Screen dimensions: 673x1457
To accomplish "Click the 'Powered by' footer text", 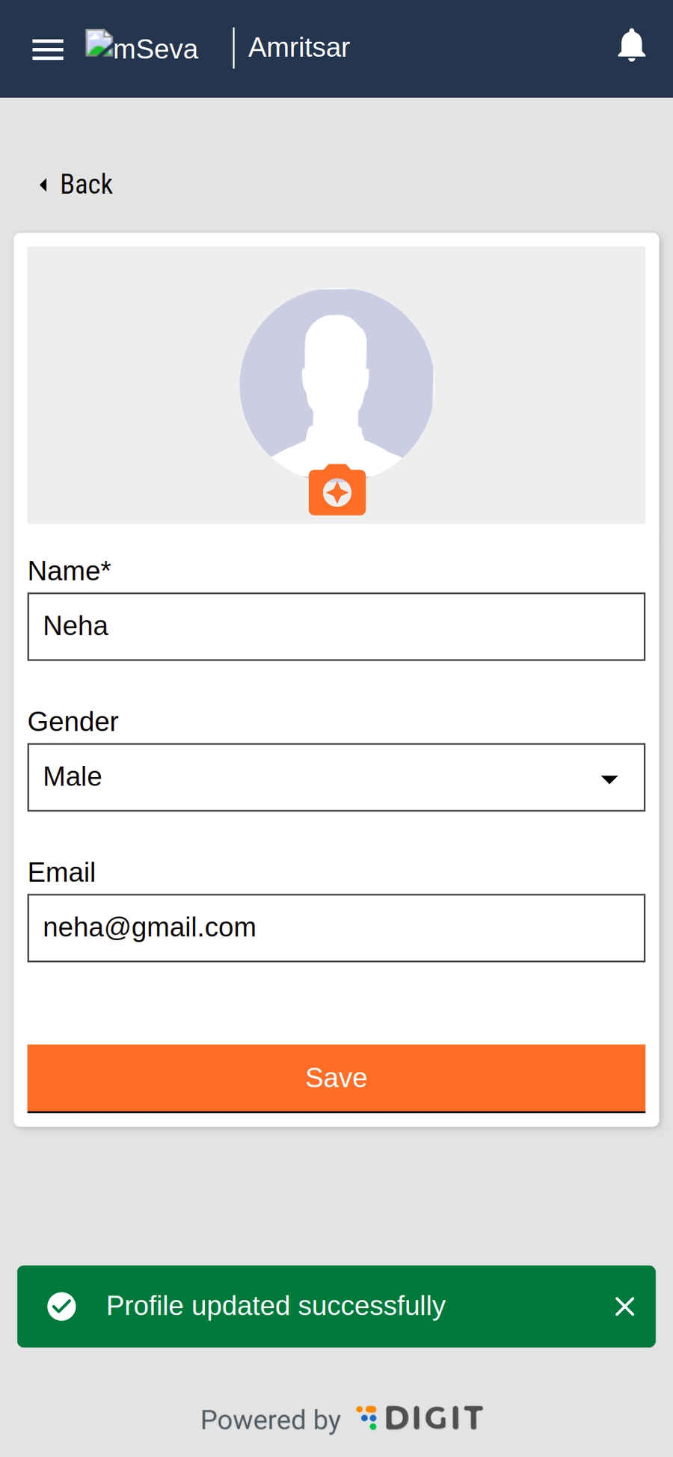I will pos(270,1420).
